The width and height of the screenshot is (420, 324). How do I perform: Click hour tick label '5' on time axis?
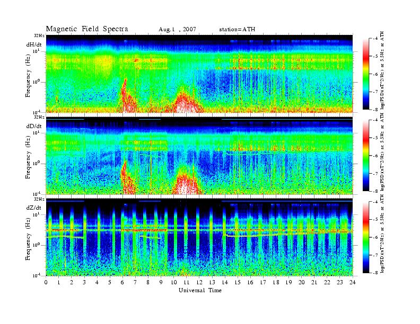[x=110, y=282]
